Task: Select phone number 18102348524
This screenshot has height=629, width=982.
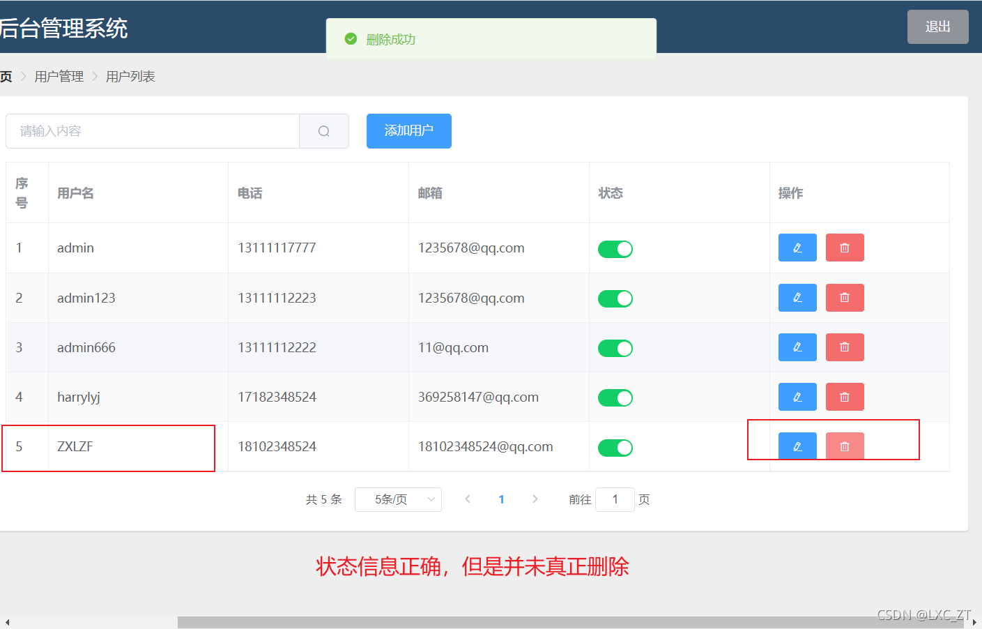Action: point(277,446)
